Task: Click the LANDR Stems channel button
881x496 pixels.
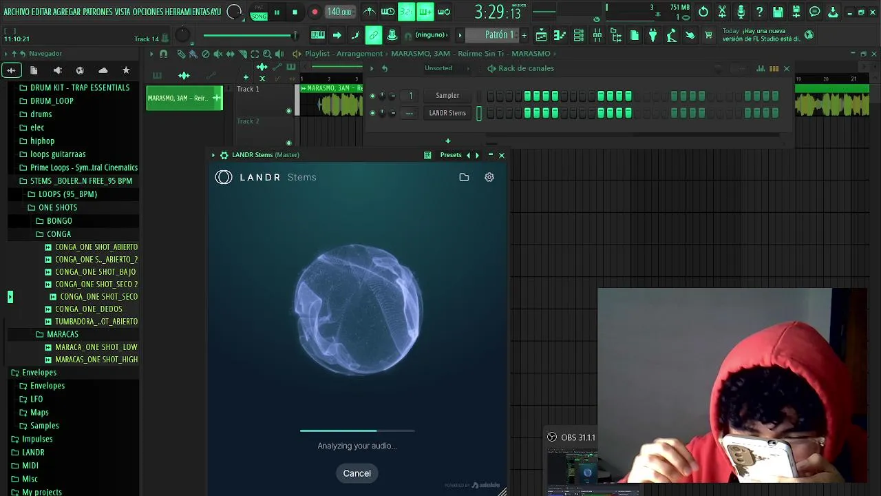Action: (x=447, y=113)
